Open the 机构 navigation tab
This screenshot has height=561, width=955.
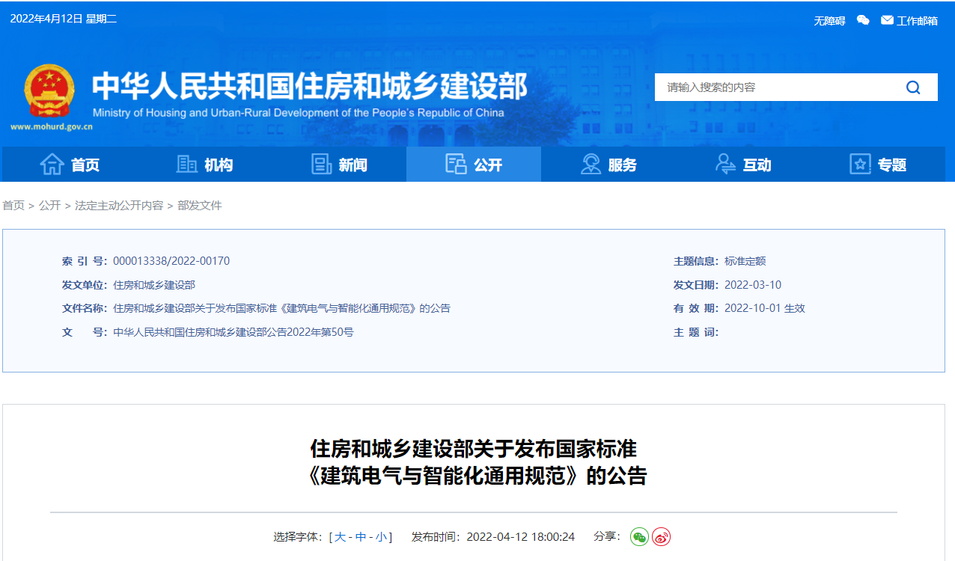(x=204, y=165)
